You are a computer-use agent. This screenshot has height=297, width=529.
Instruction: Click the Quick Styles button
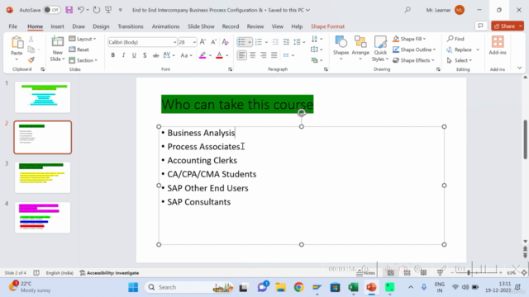coord(380,49)
